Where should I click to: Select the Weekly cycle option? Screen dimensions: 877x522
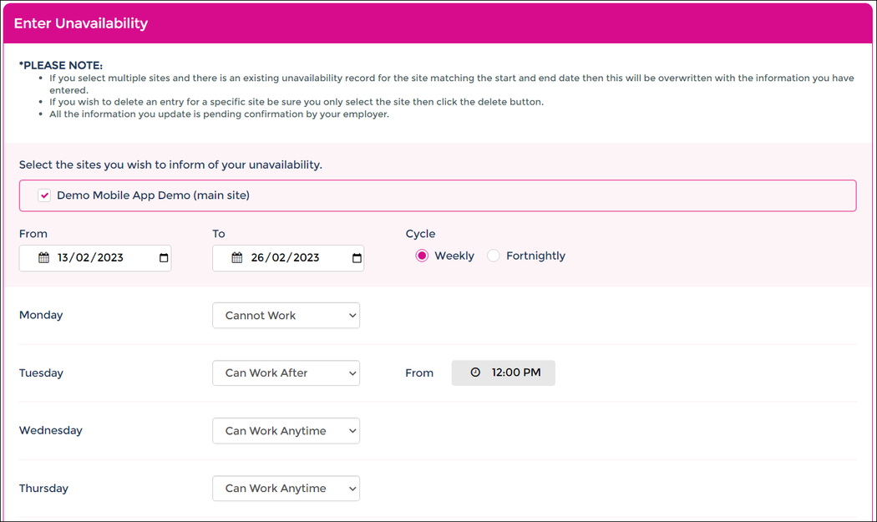[x=422, y=256]
